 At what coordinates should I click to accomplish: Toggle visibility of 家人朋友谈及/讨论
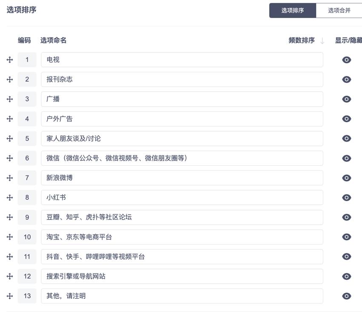346,138
